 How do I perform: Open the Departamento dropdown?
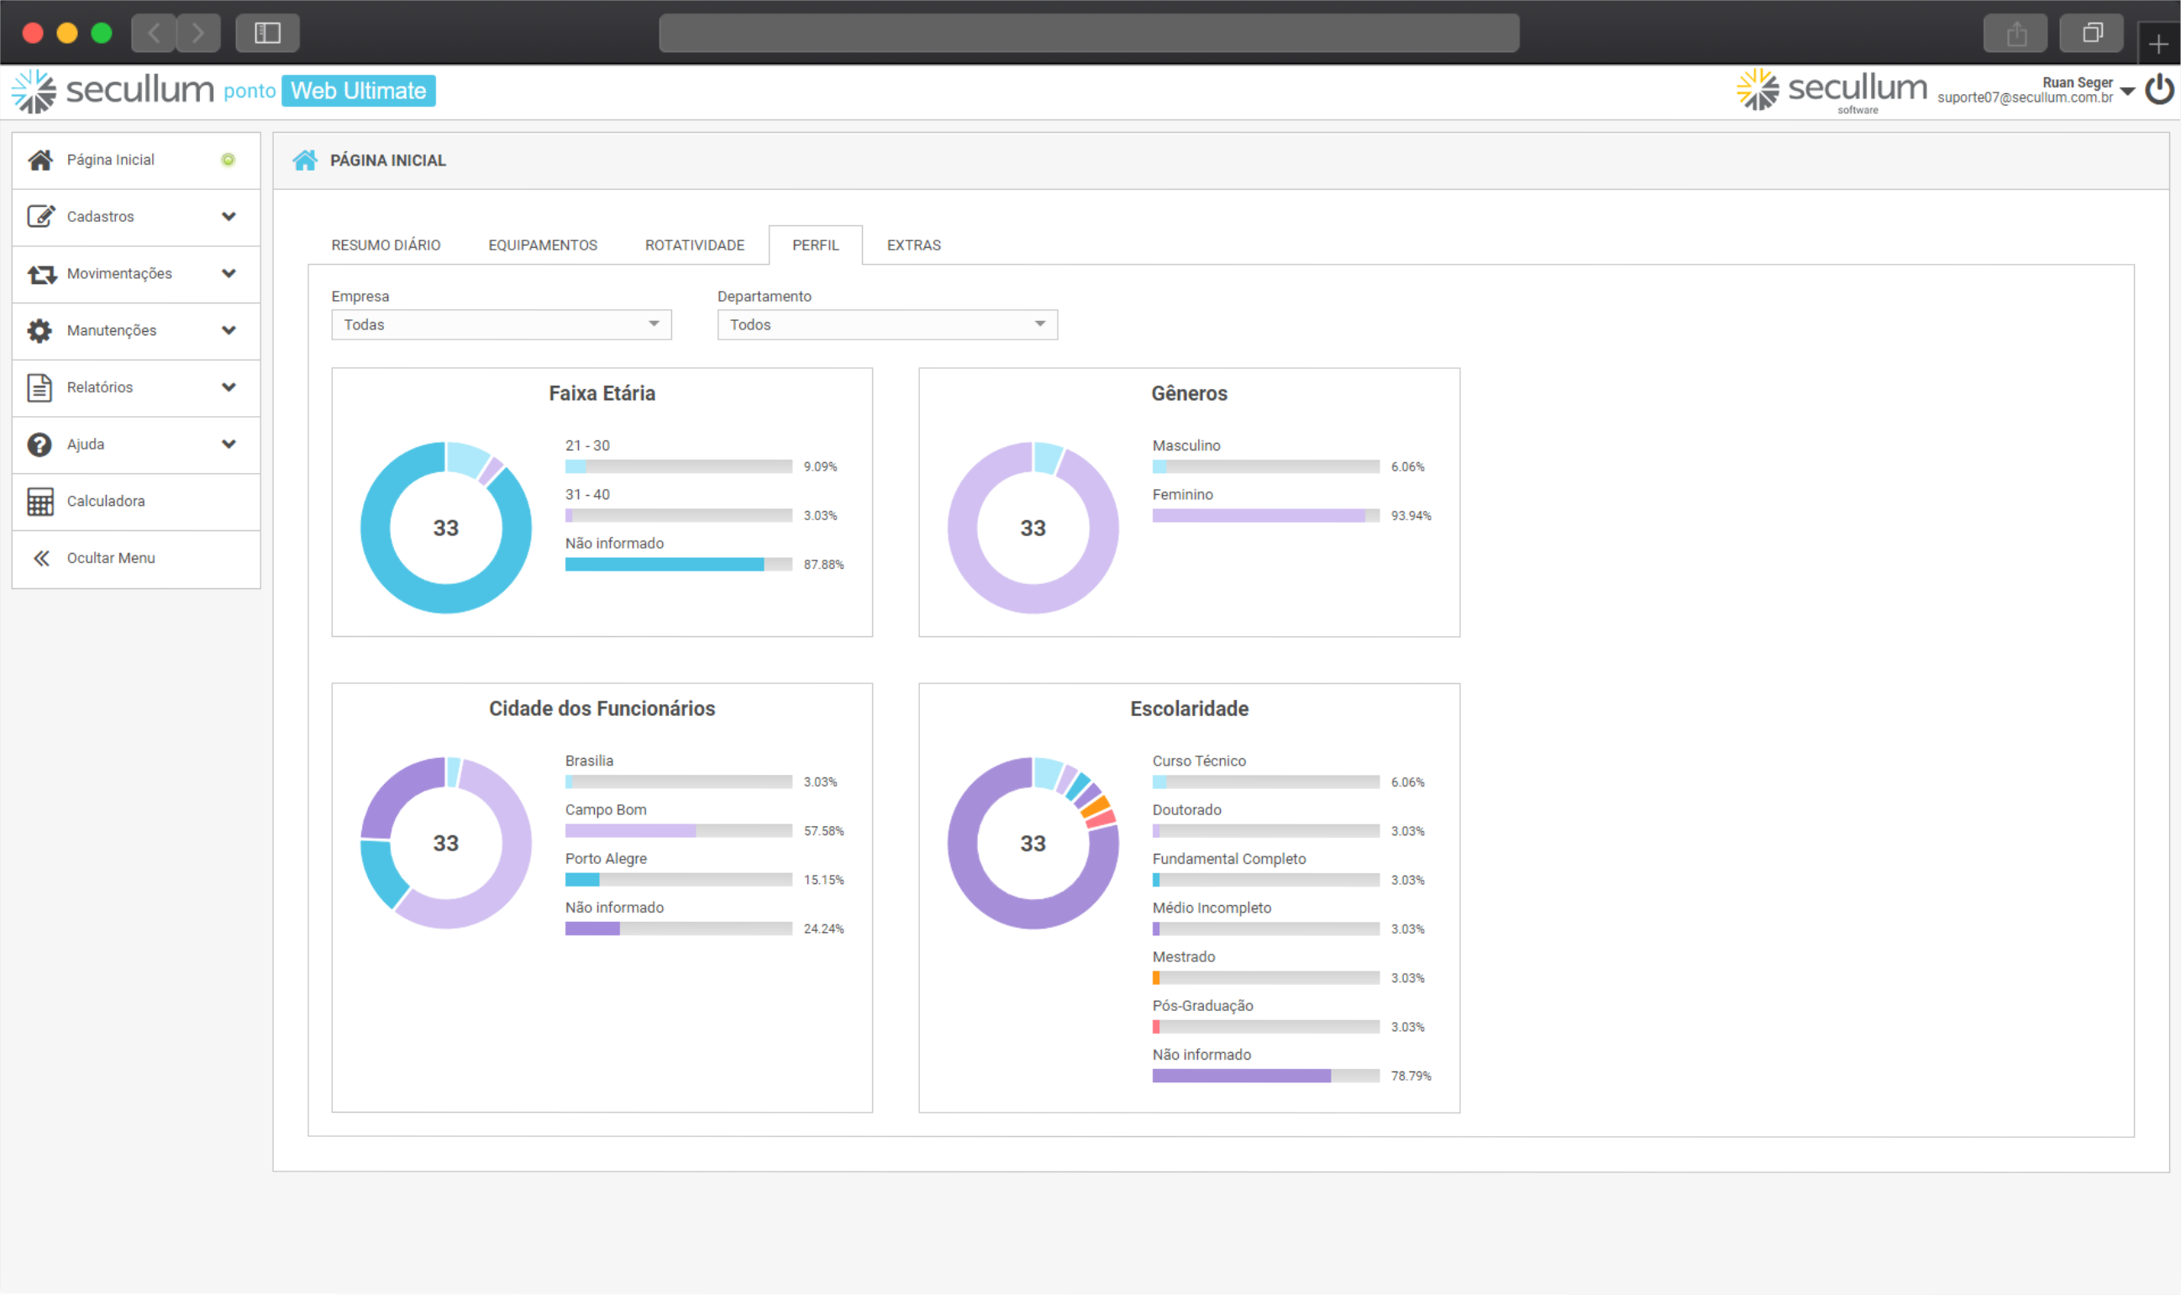coord(886,324)
